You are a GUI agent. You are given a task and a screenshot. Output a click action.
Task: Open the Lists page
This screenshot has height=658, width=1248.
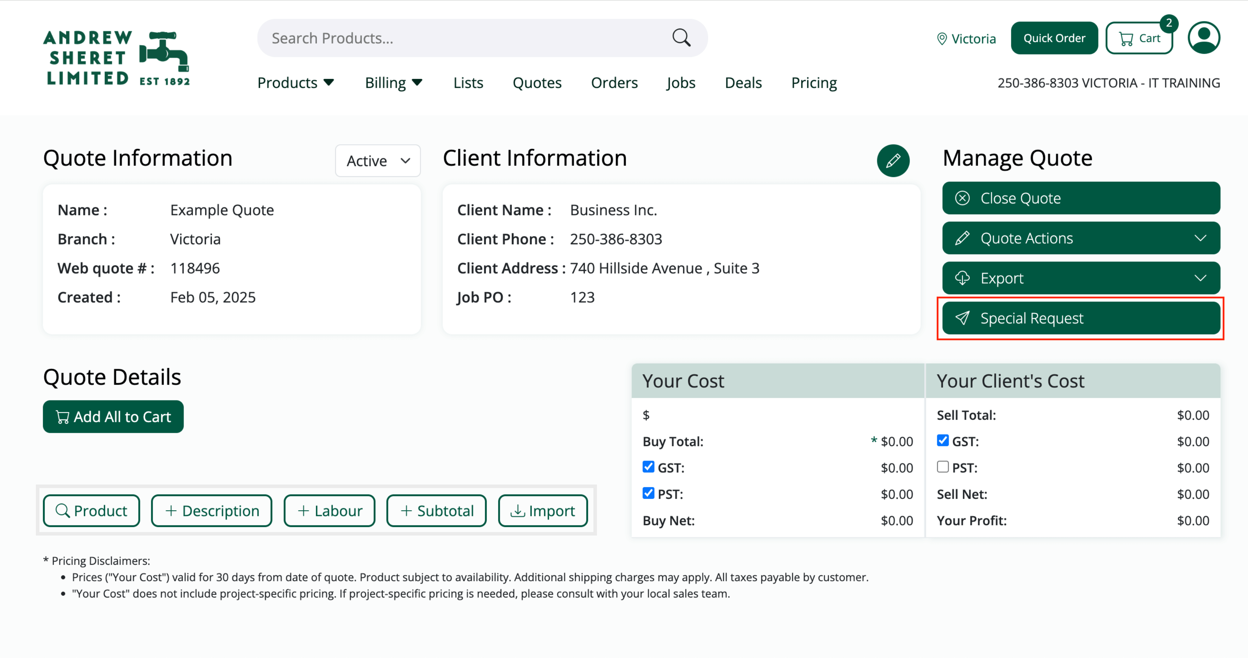click(x=468, y=83)
